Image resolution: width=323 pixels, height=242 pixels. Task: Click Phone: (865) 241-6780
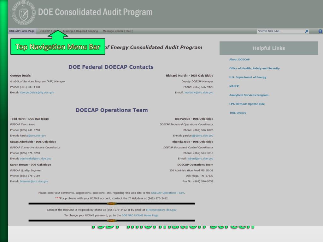25,130
